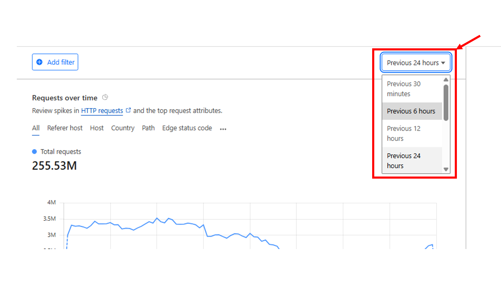Select the Country tab
Image resolution: width=501 pixels, height=283 pixels.
pos(123,128)
